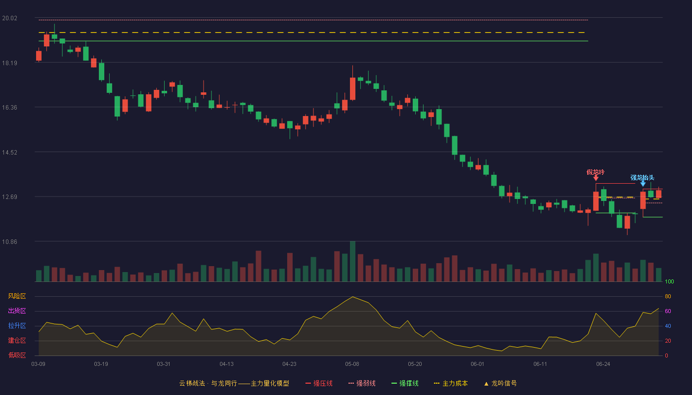Click the 20.02 price axis label

pos(9,18)
